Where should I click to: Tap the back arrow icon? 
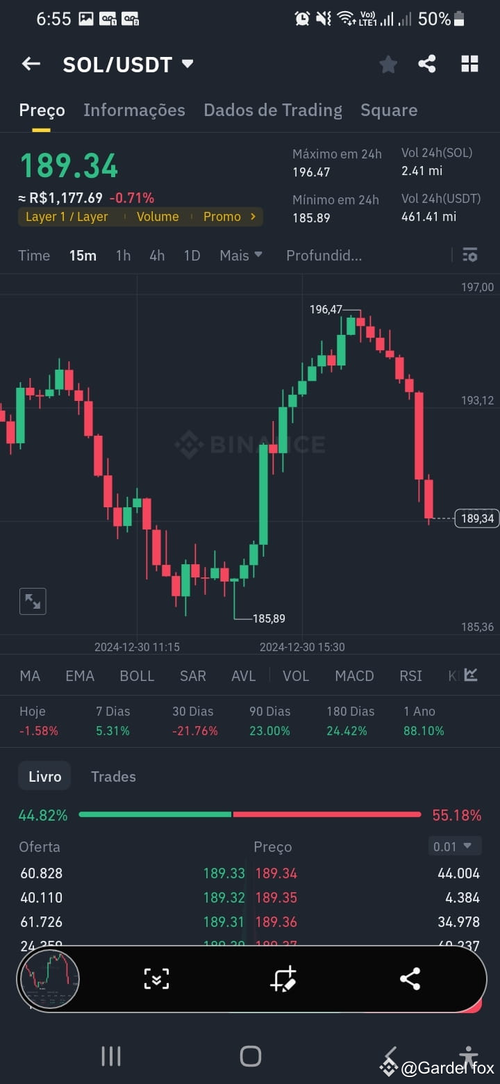[31, 65]
